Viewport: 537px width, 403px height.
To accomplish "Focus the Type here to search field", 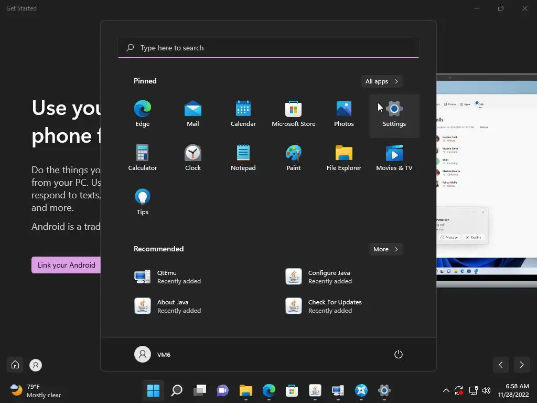I will [268, 48].
